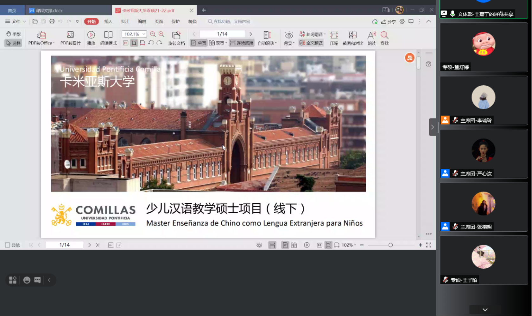Open 阅读模式 reading mode
The width and height of the screenshot is (532, 316).
click(x=108, y=35)
